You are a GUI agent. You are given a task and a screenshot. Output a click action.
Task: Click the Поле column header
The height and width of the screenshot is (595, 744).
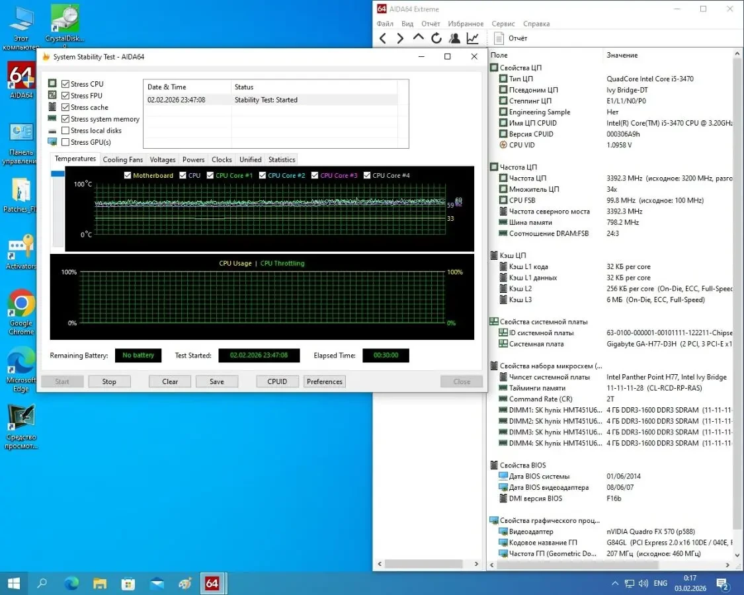[x=545, y=55]
